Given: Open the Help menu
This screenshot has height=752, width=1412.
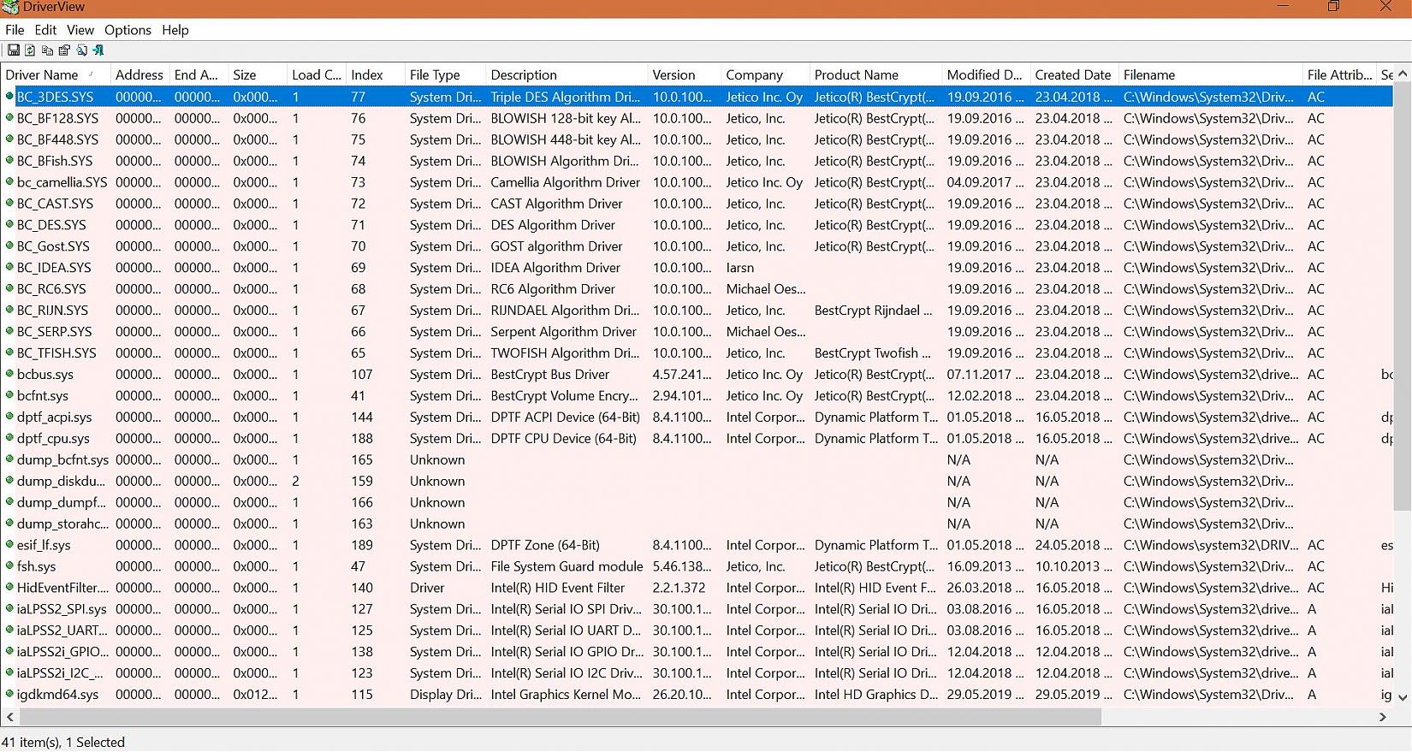Looking at the screenshot, I should tap(175, 30).
